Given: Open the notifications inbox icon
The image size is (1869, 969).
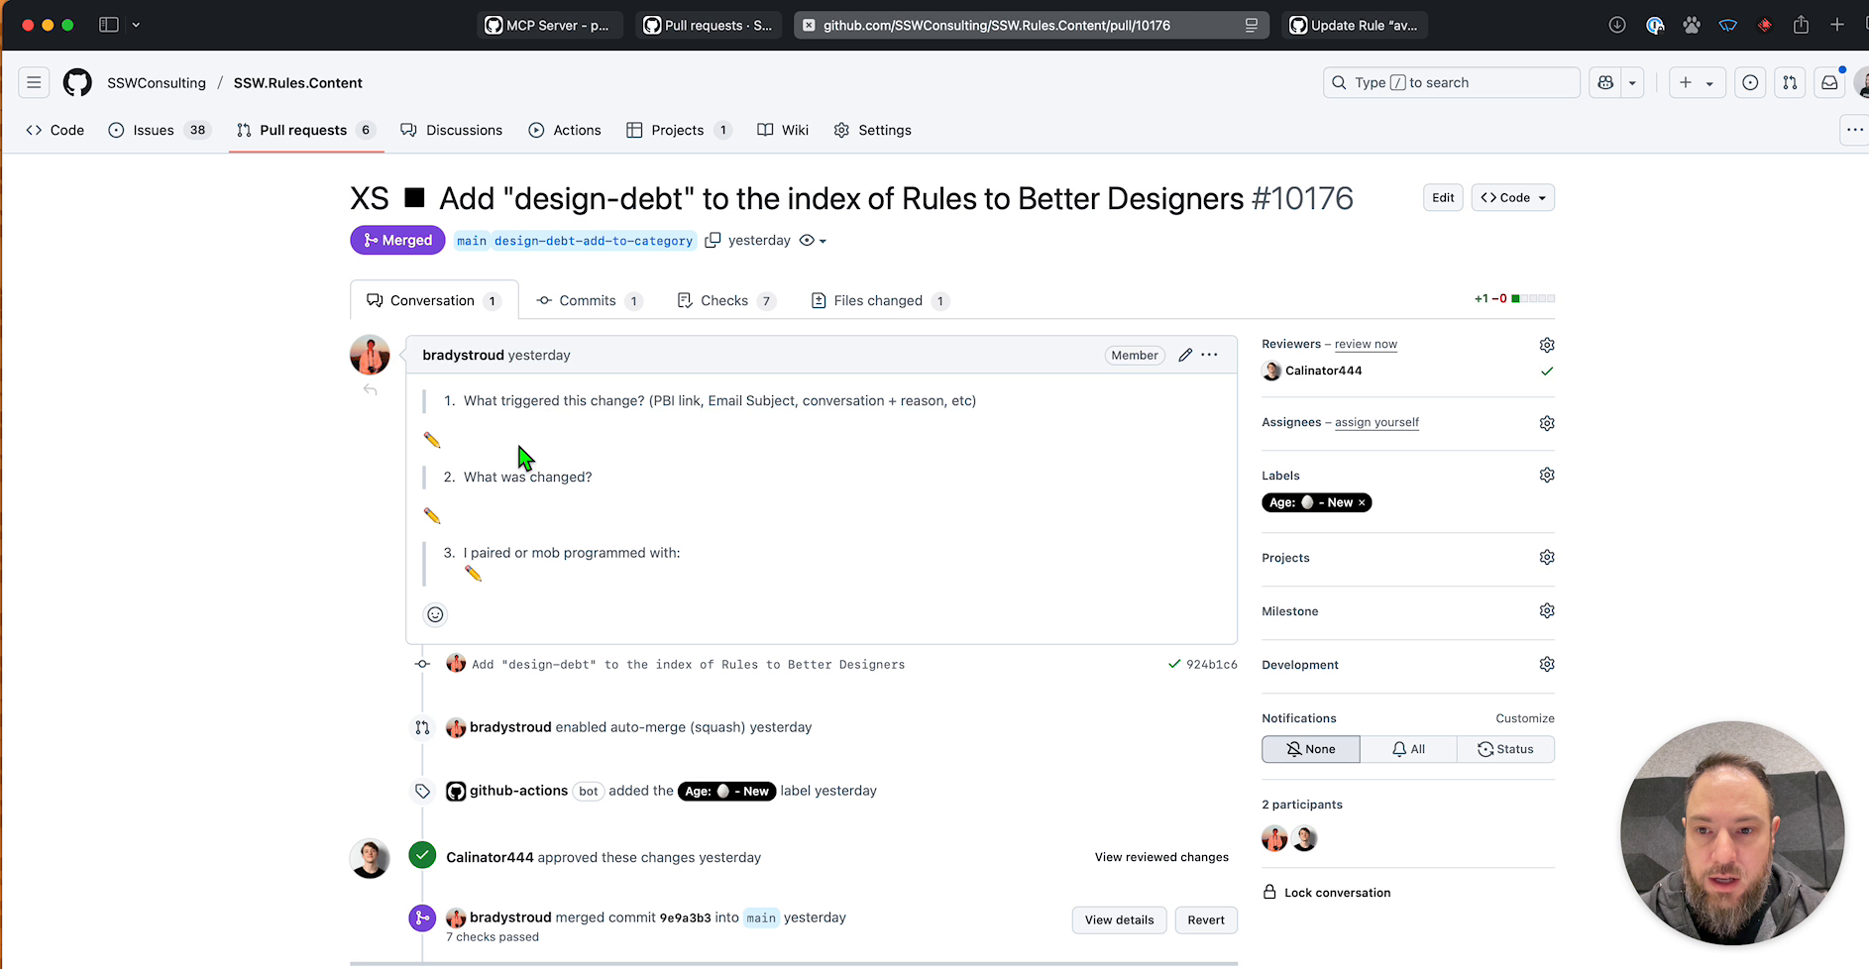Looking at the screenshot, I should 1829,82.
